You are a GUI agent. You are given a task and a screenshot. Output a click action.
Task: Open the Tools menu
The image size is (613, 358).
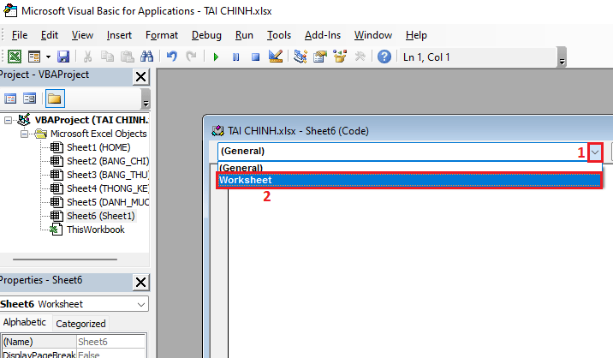click(279, 35)
